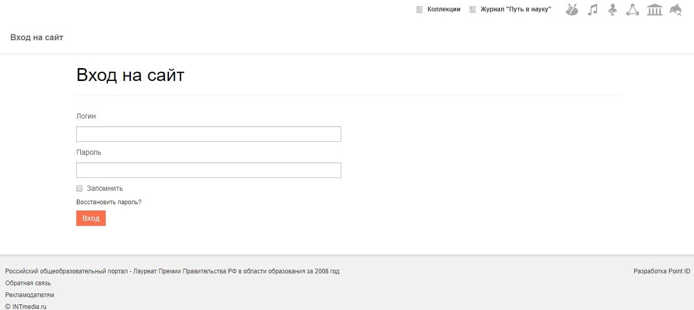
Task: Focus the Логин input field
Action: click(x=209, y=134)
